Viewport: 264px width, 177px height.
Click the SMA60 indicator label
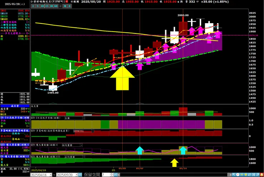[x=4, y=19]
